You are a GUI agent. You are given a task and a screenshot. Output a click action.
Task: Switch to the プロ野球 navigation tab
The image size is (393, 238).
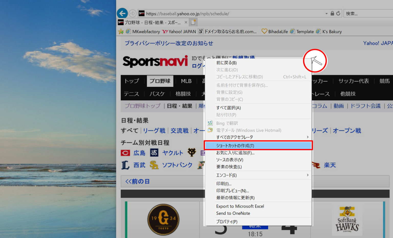pos(160,81)
